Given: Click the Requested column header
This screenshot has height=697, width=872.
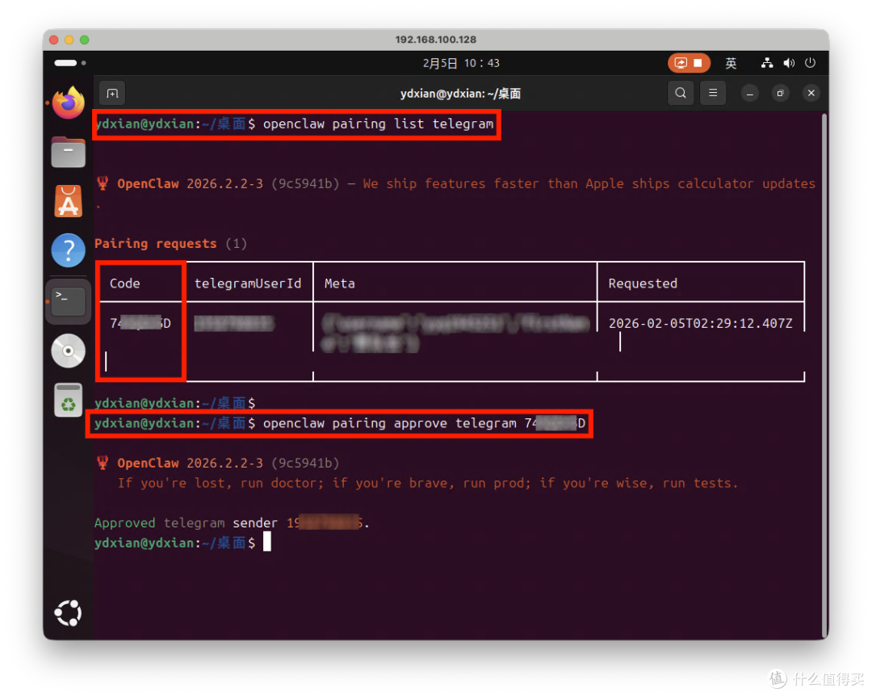Looking at the screenshot, I should pos(643,283).
